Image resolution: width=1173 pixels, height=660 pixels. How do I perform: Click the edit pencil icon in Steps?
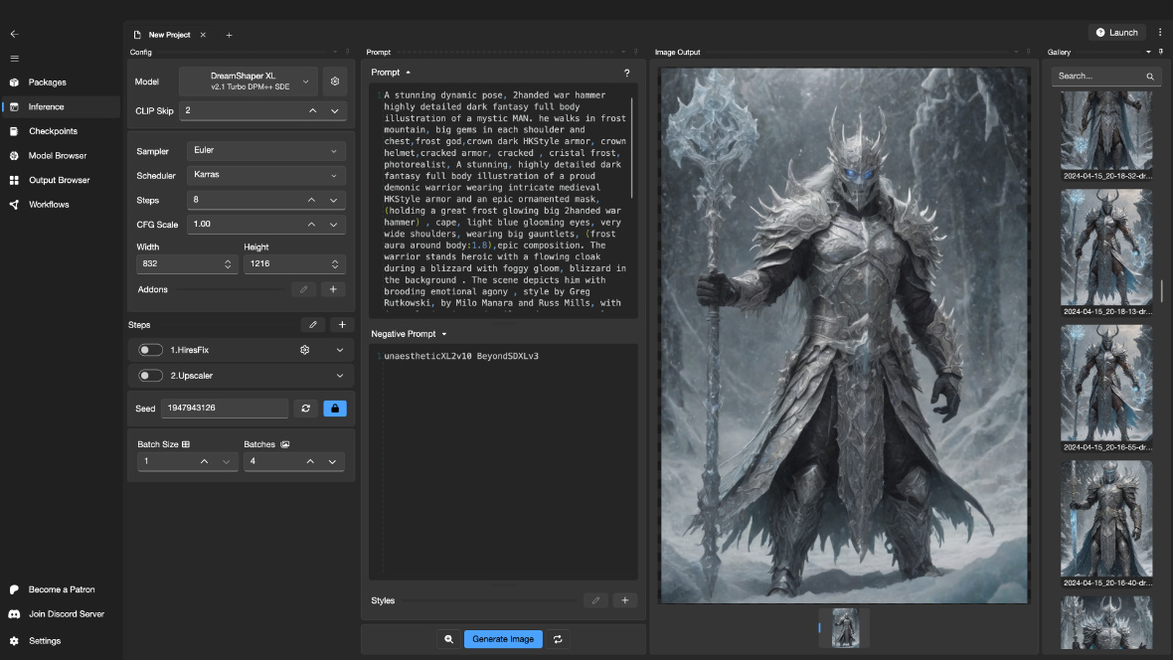click(313, 325)
